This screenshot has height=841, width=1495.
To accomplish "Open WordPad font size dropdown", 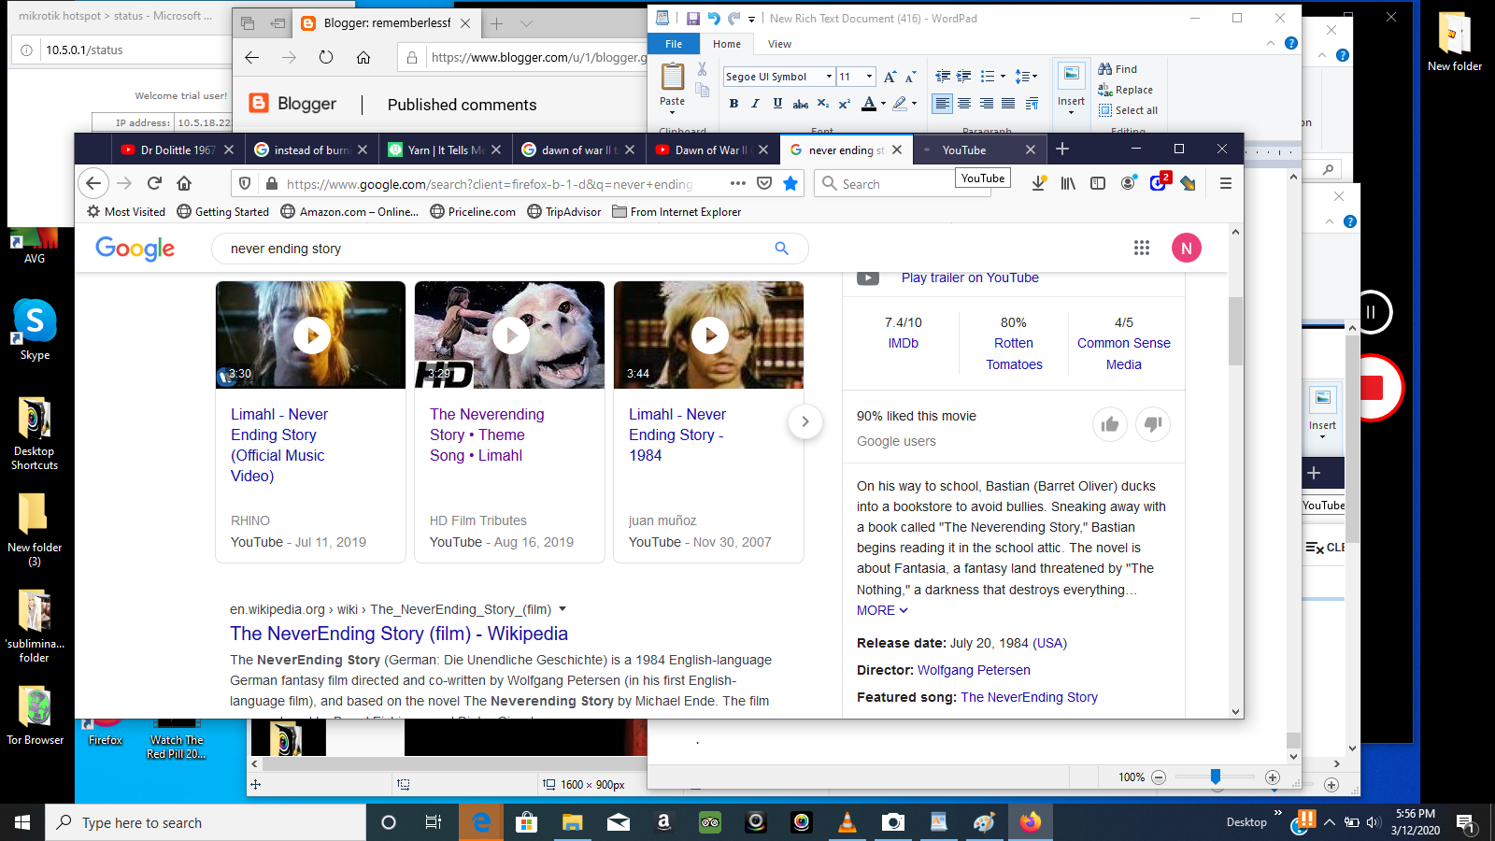I will (869, 77).
